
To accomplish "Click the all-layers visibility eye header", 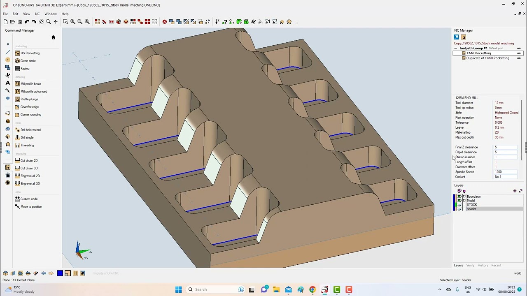I will [x=459, y=191].
